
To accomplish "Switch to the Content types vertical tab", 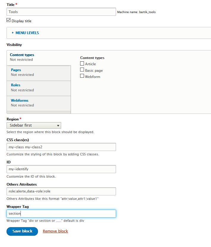I will pos(39,57).
